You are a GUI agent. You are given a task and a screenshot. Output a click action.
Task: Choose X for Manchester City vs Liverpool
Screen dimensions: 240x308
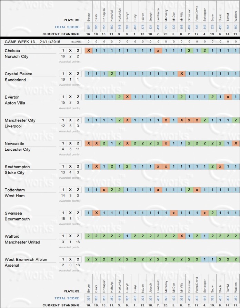(x=70, y=120)
